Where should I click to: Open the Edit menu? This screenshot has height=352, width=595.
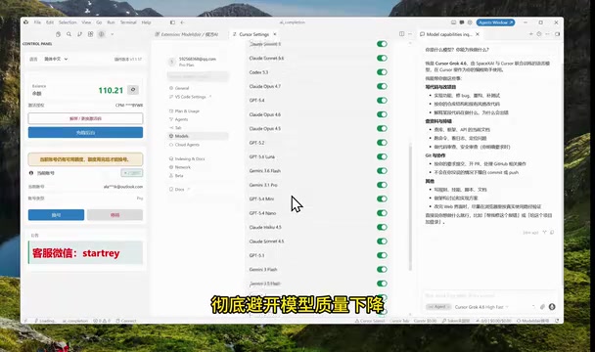coord(50,22)
